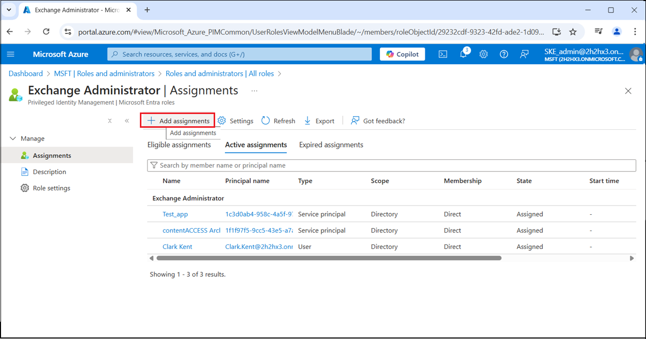
Task: Close the Exchange Administrator blade
Action: click(x=628, y=91)
